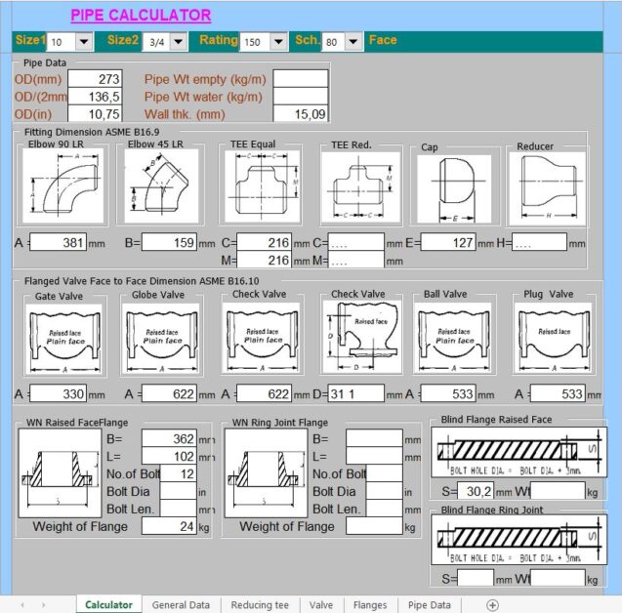Click the WN Raised Face Flange drawing
Viewport: 622px width, 613px height.
[x=61, y=472]
